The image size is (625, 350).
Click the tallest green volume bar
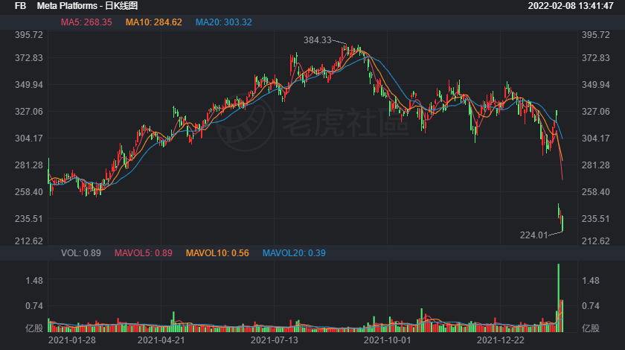559,298
